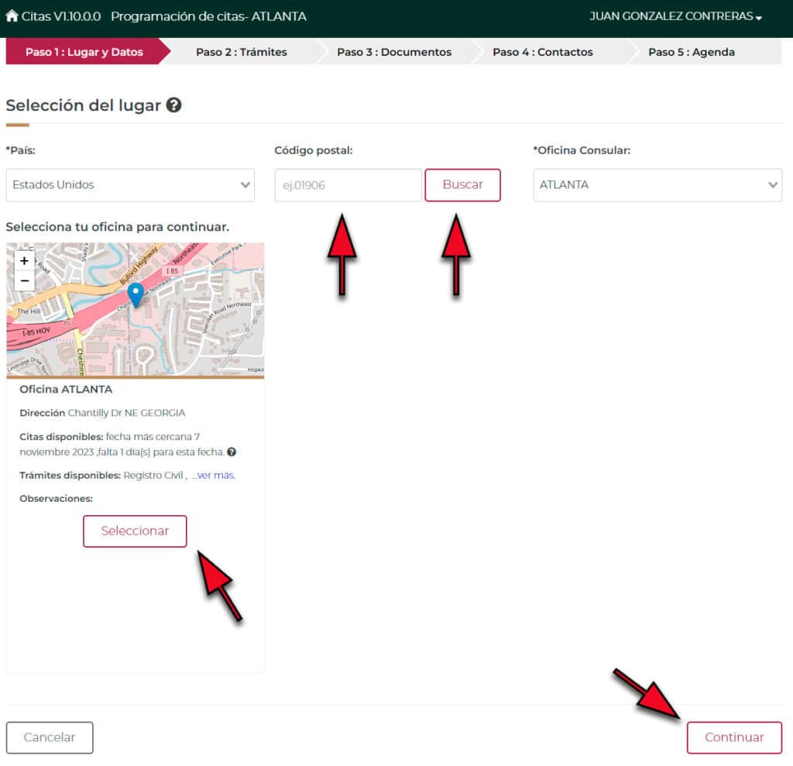
Task: Go to Paso 1: Lugar y Datos
Action: [84, 52]
